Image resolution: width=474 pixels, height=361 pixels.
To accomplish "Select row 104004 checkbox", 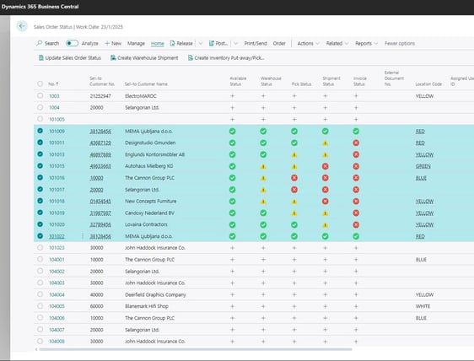I will (x=40, y=294).
